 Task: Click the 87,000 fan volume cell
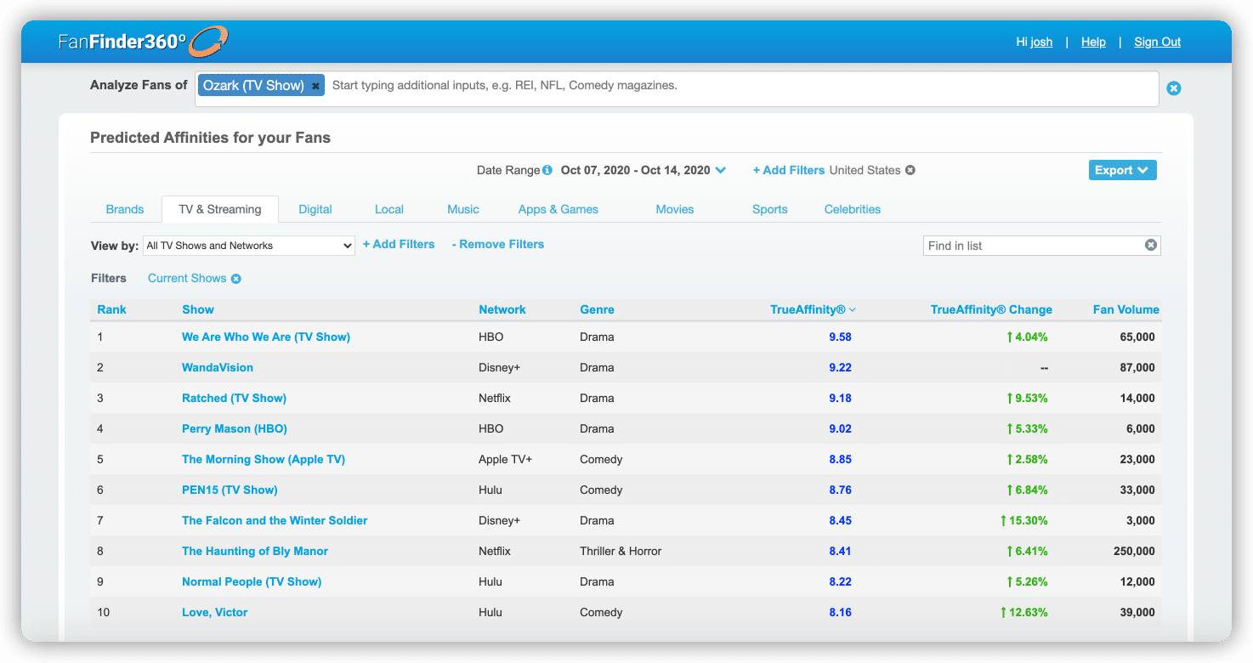coord(1137,367)
